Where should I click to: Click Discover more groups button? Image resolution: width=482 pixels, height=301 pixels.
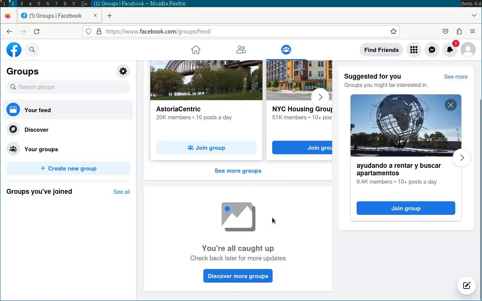(x=238, y=276)
